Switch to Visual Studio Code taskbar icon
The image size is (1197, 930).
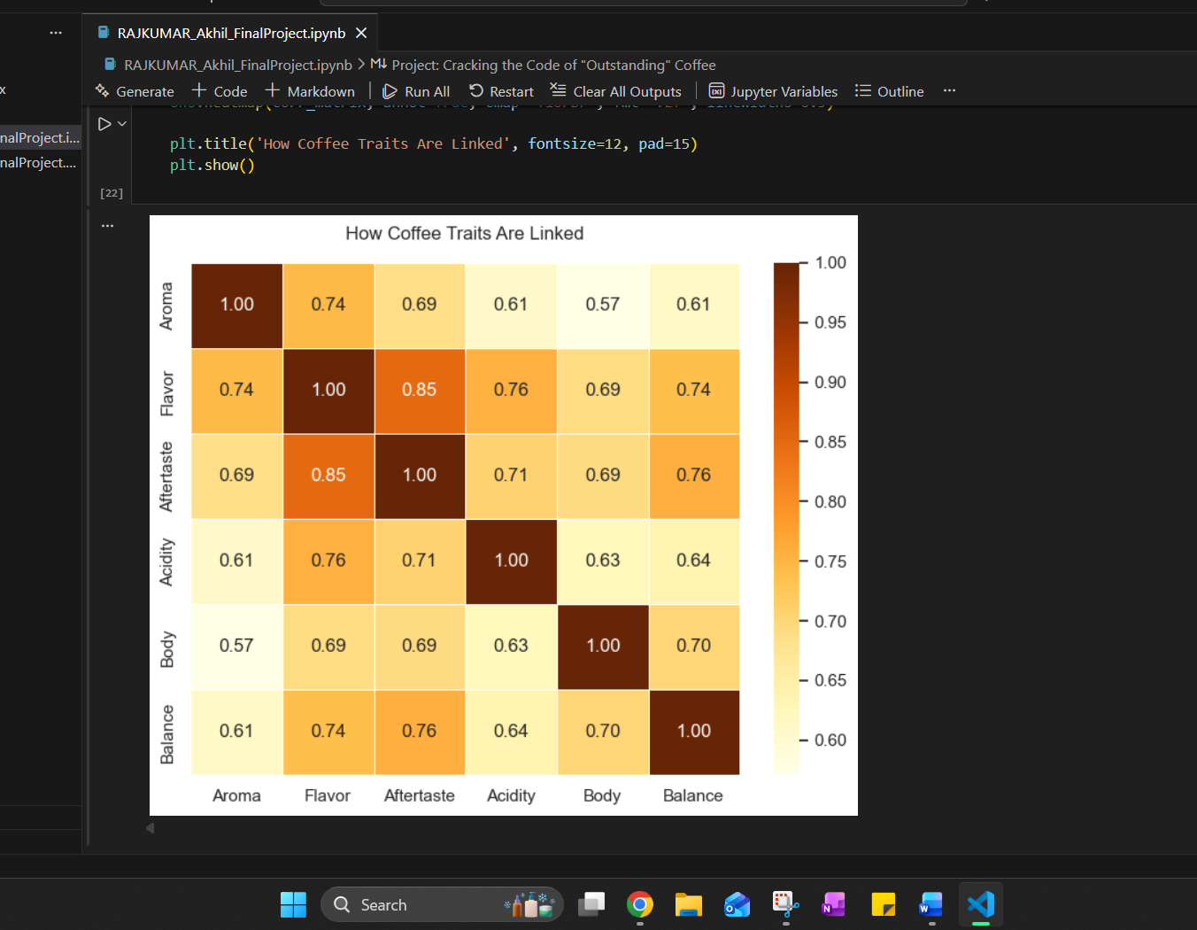981,904
